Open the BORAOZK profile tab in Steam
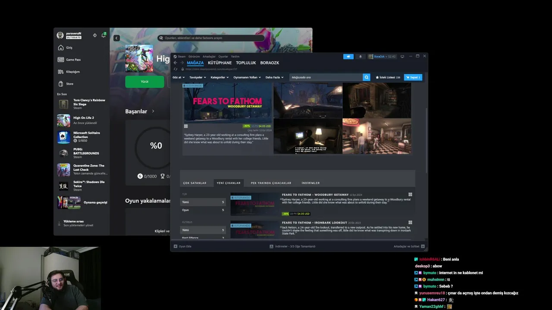 pyautogui.click(x=270, y=63)
